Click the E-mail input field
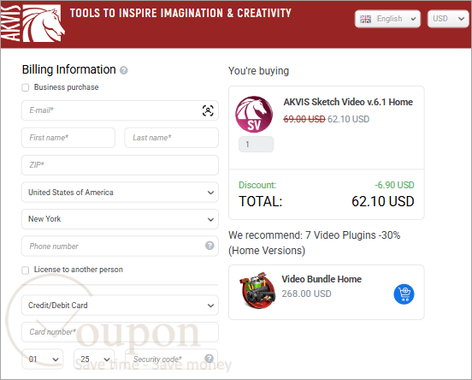The height and width of the screenshot is (380, 472). (x=120, y=110)
